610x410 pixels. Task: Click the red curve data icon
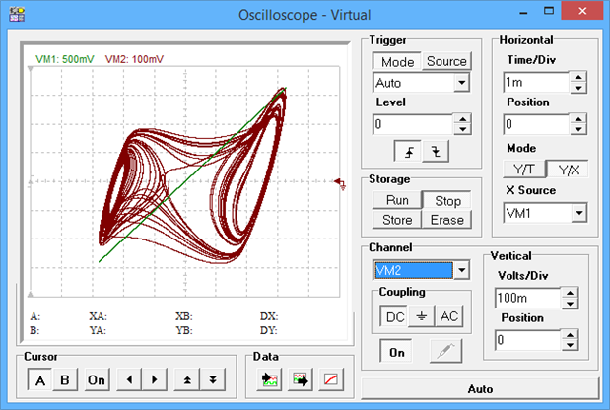pyautogui.click(x=331, y=379)
